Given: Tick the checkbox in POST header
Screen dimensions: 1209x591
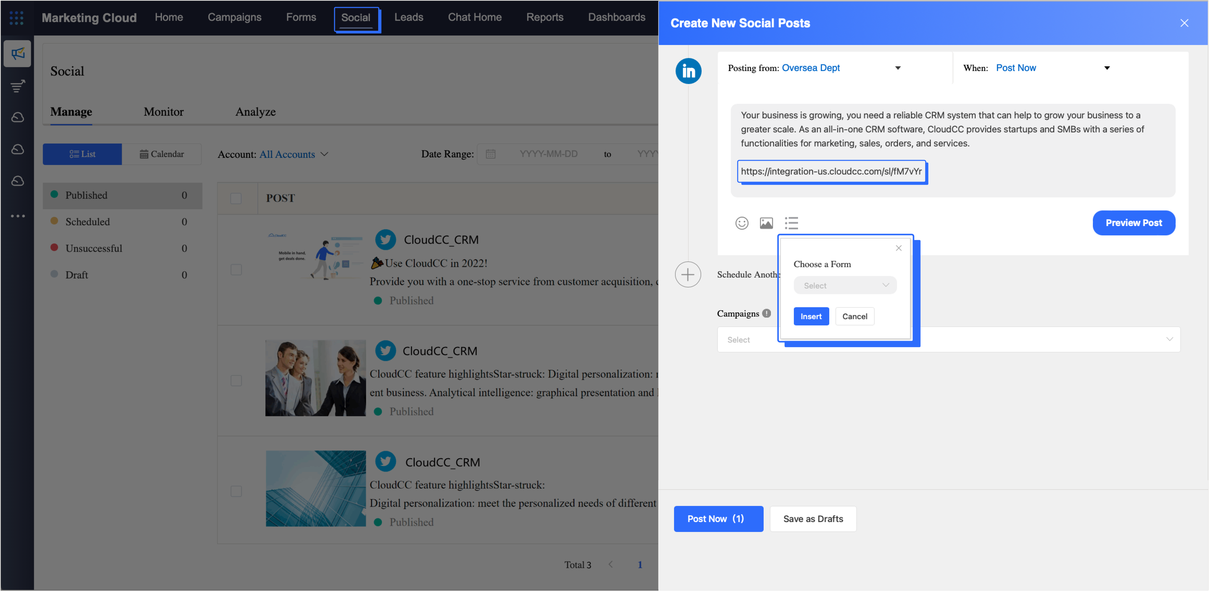Looking at the screenshot, I should coord(236,198).
